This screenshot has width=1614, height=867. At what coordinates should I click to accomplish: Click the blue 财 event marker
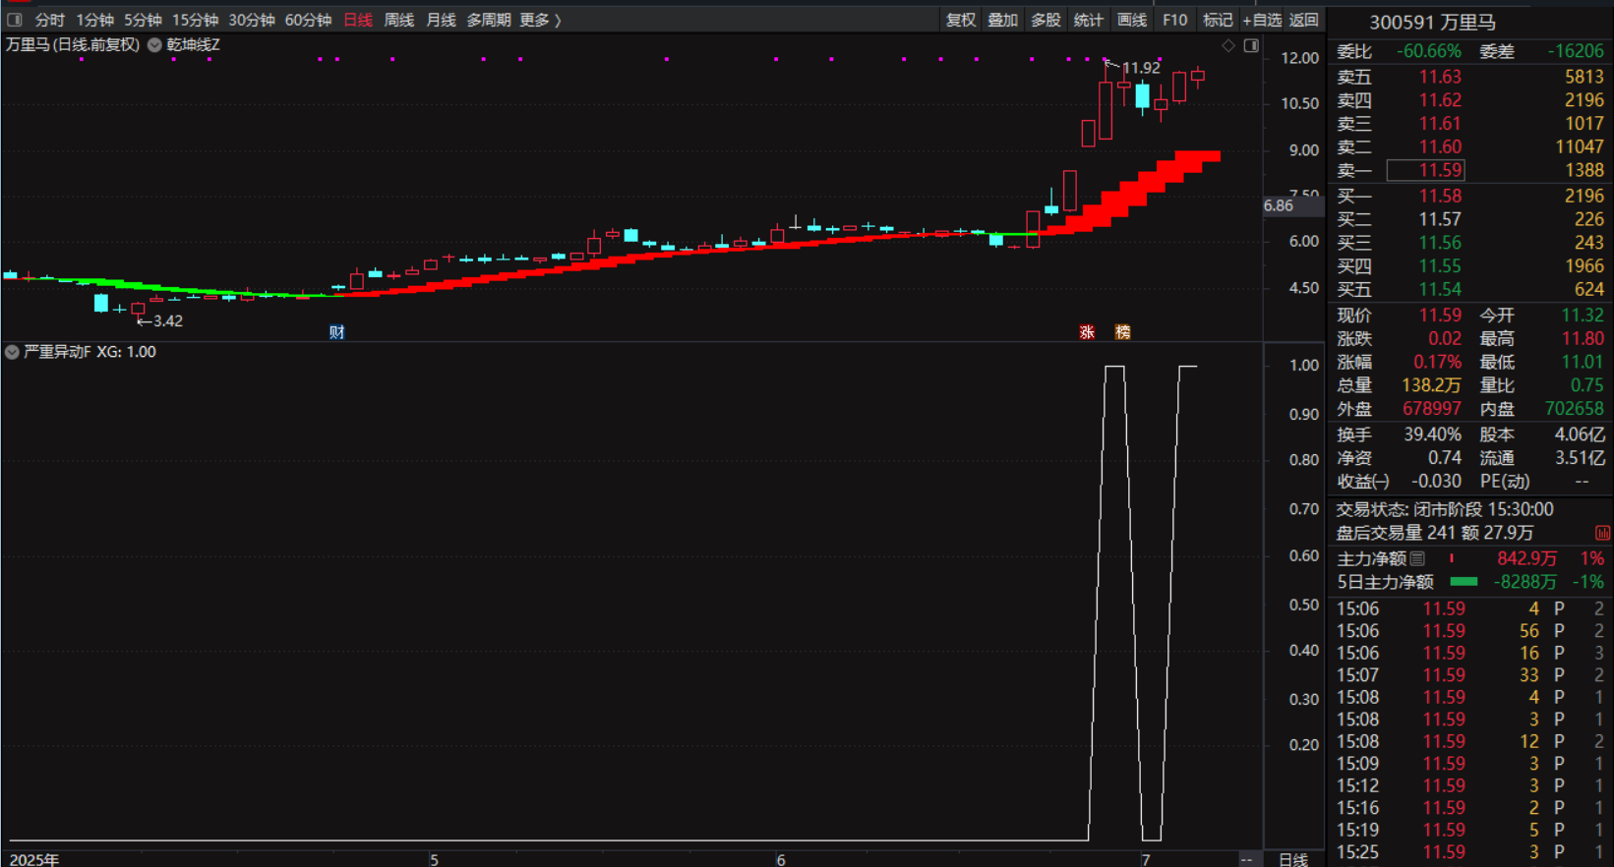point(336,332)
